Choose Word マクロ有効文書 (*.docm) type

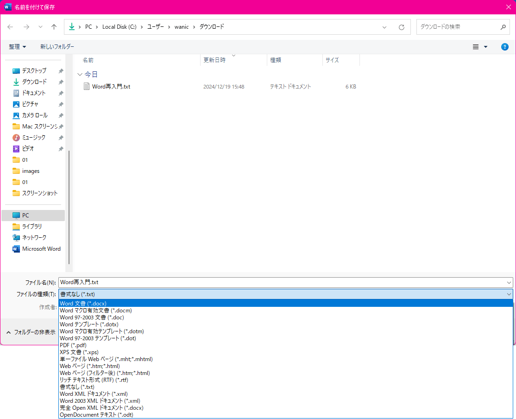(286, 310)
